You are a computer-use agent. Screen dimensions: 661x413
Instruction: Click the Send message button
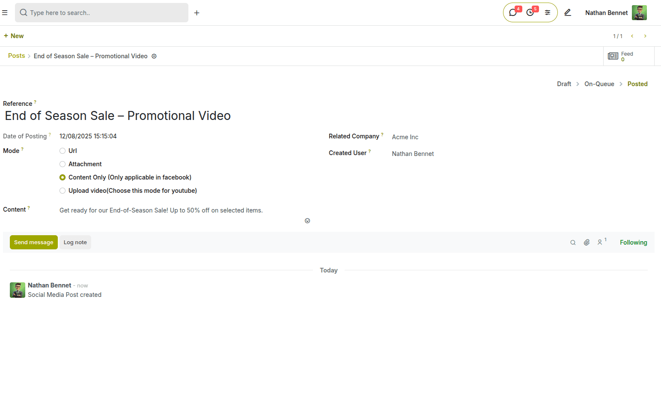coord(33,242)
